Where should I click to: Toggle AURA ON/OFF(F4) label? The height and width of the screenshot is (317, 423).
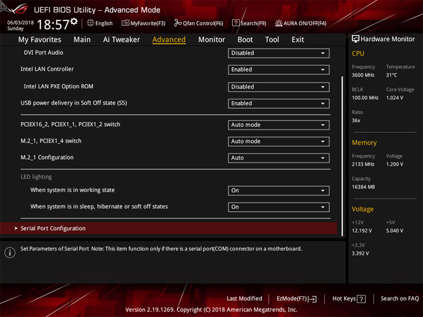pyautogui.click(x=305, y=23)
